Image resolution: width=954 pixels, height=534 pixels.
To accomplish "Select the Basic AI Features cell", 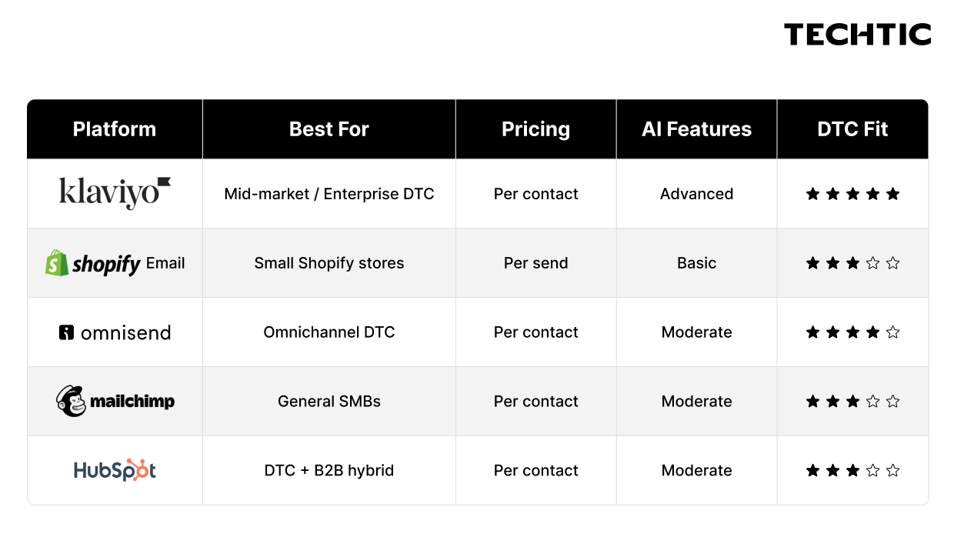I will (x=697, y=263).
